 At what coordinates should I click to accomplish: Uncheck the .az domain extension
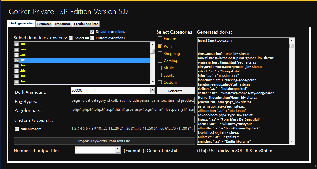pos(17,60)
